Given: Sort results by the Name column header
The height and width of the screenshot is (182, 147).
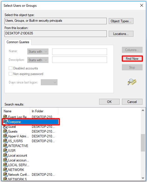Looking at the screenshot, I should point(16,111).
